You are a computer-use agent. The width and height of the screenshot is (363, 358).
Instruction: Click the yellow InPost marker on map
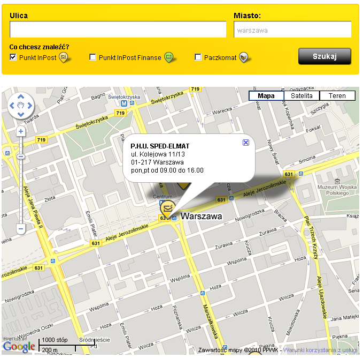pos(167,210)
